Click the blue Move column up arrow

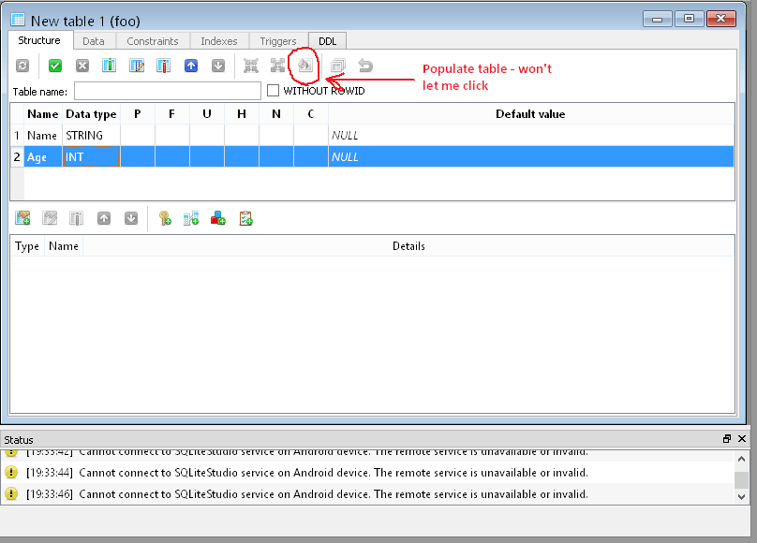click(191, 66)
